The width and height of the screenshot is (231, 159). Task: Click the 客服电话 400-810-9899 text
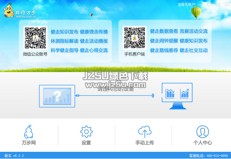tap(208, 156)
